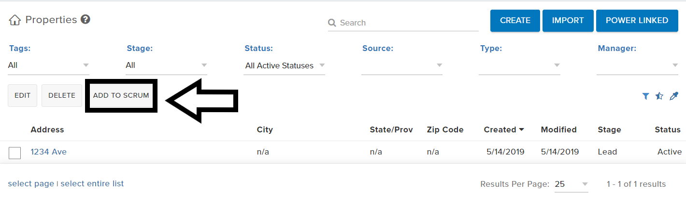The width and height of the screenshot is (686, 207).
Task: Click the search magnifier icon
Action: 332,23
